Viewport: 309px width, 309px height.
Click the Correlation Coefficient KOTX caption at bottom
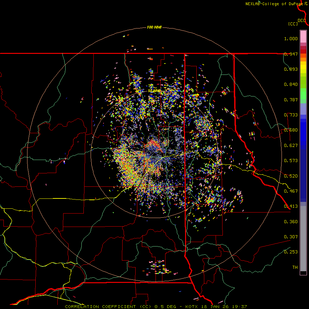point(156,307)
